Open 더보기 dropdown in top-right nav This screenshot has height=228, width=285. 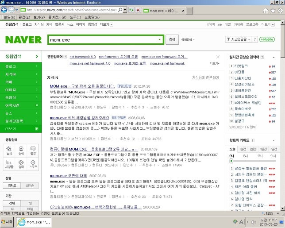[268, 24]
